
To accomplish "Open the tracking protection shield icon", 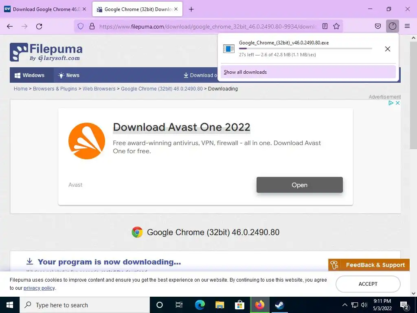I will (81, 26).
